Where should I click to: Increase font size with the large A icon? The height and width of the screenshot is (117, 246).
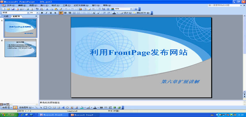coord(94,13)
